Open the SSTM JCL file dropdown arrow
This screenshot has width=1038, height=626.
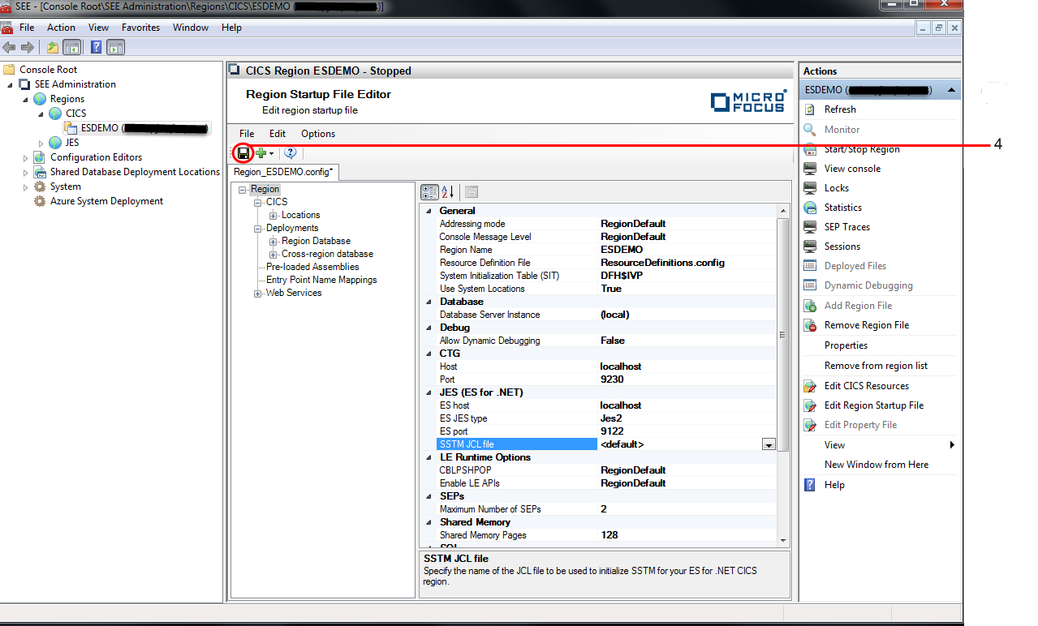point(768,444)
